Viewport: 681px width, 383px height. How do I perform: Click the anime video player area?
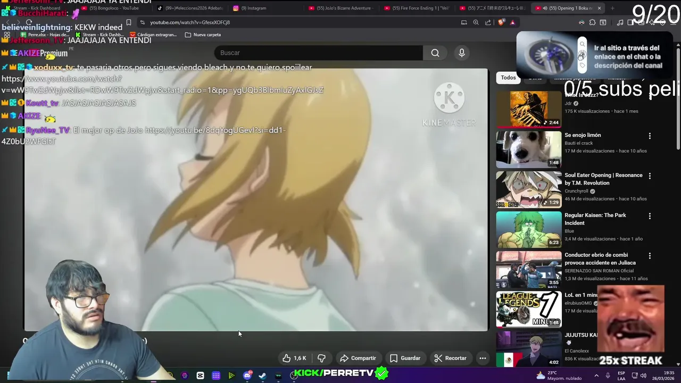click(255, 199)
